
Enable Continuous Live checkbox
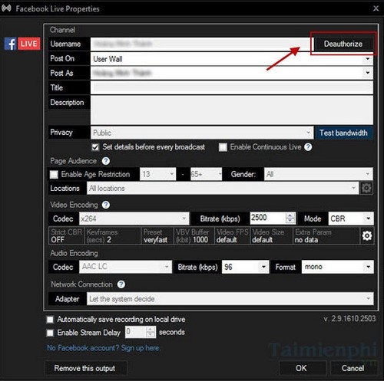[223, 147]
